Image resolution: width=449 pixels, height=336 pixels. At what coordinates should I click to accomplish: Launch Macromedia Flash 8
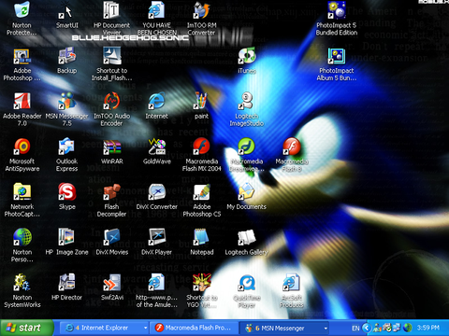pyautogui.click(x=292, y=147)
